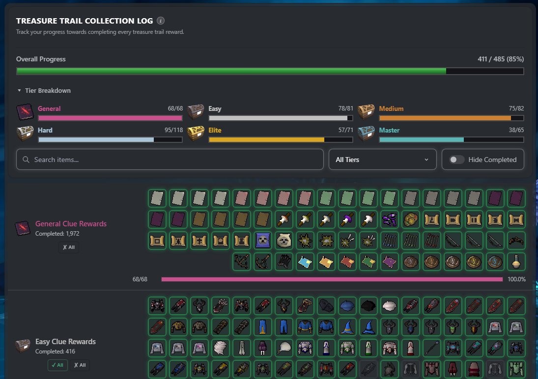The width and height of the screenshot is (538, 379).
Task: Click the Easy tier casket icon in Tier Breakdown
Action: pos(196,112)
